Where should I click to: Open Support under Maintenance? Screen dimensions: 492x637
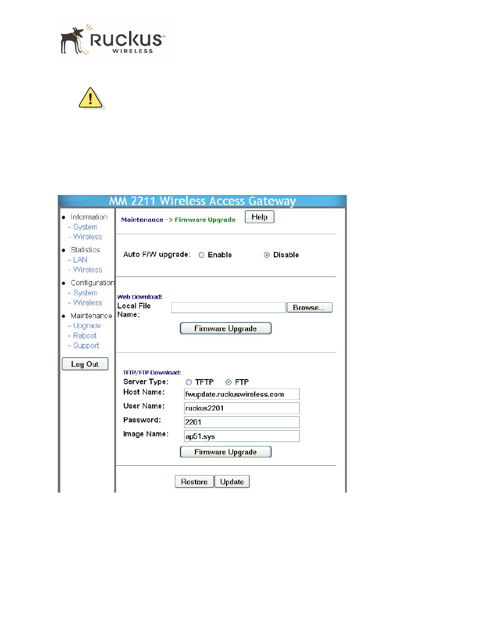(86, 346)
